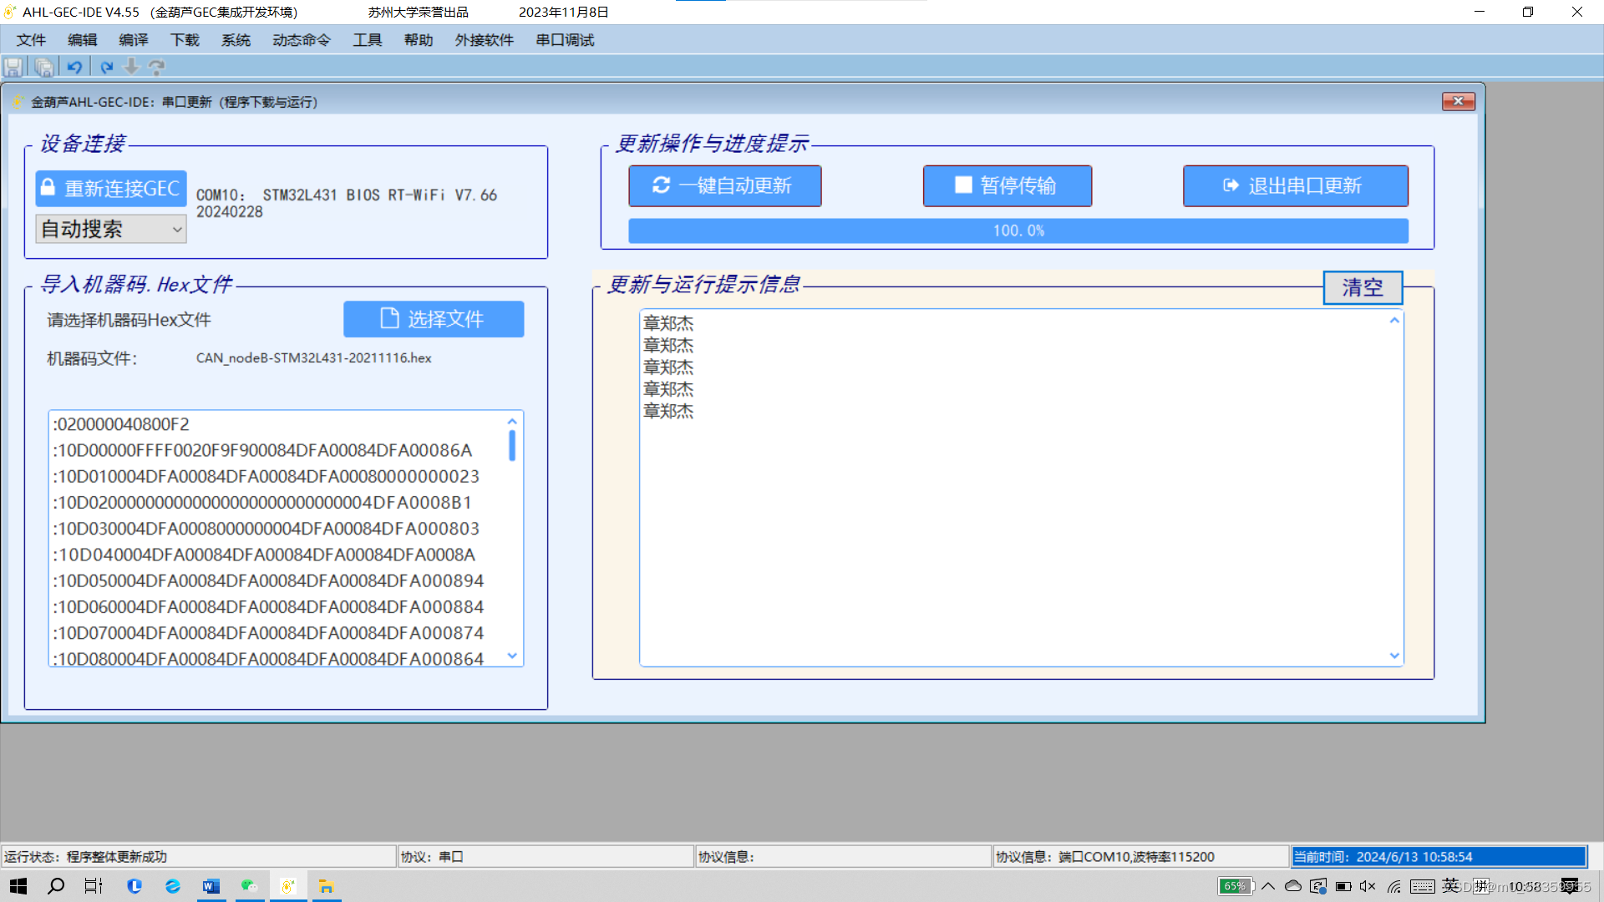Viewport: 1604px width, 902px height.
Task: Click the gray download arrow icon
Action: tap(131, 67)
